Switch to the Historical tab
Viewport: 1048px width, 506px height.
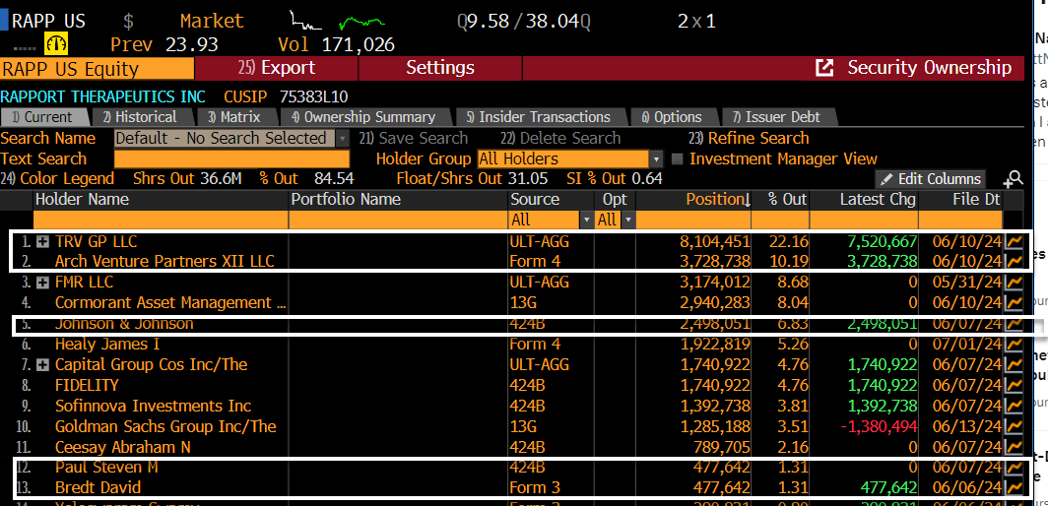(x=140, y=117)
